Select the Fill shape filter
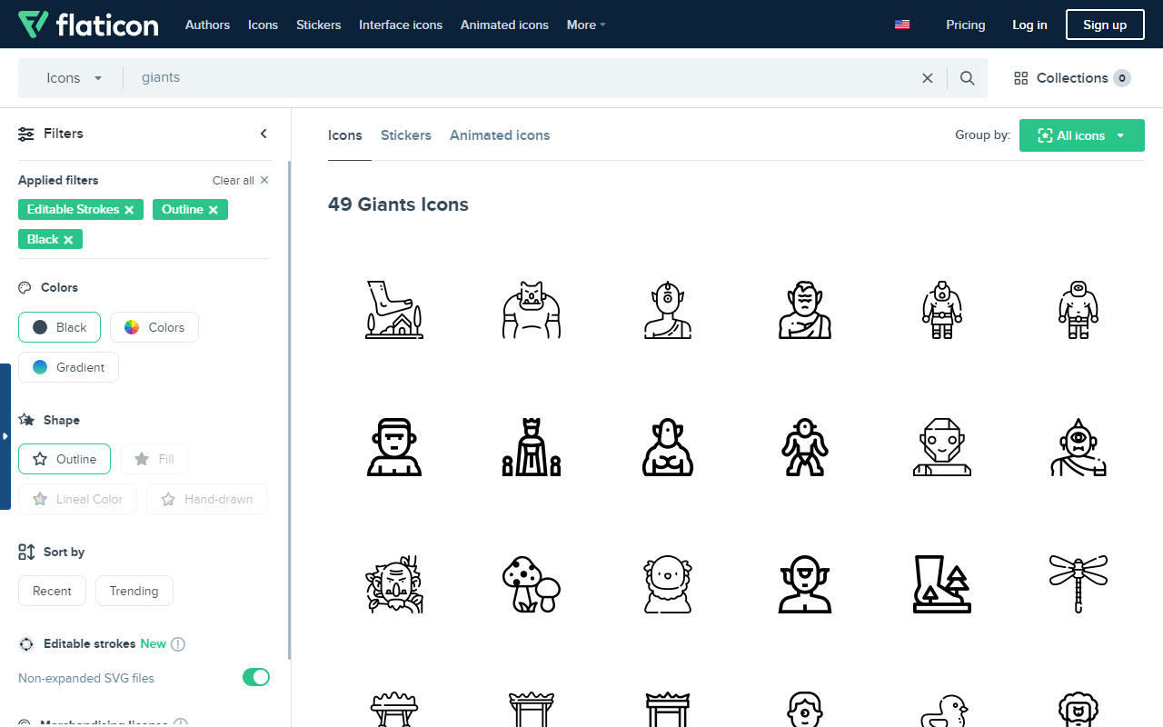Image resolution: width=1163 pixels, height=727 pixels. [154, 459]
